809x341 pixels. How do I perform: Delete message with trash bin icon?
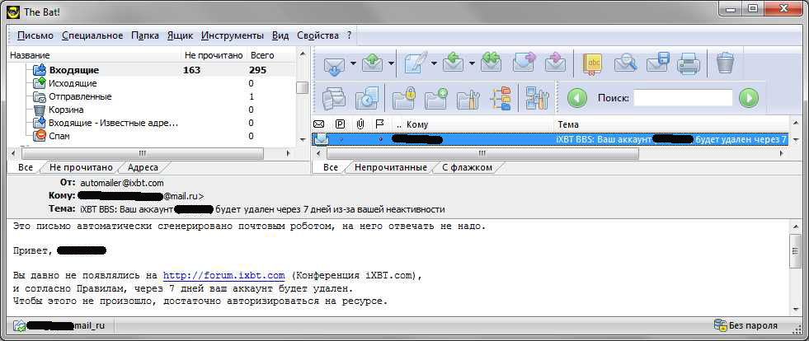pos(725,64)
